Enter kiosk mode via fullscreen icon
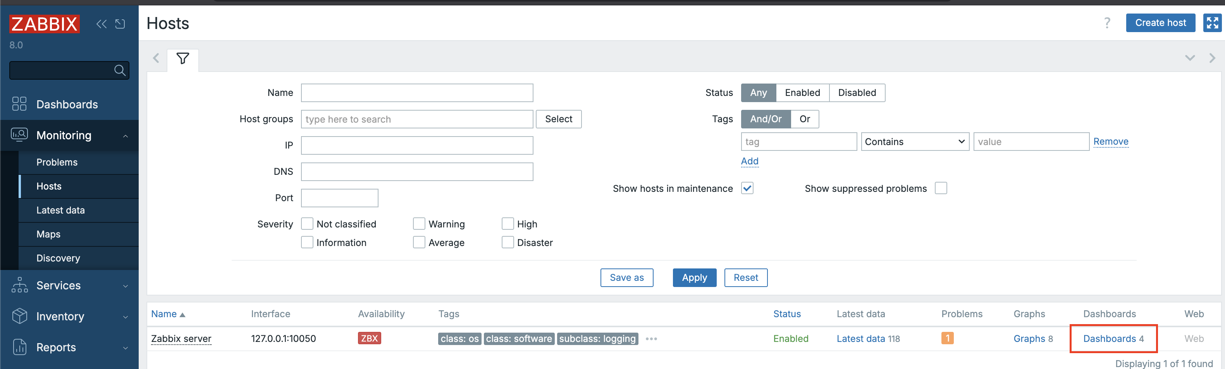 (1212, 22)
